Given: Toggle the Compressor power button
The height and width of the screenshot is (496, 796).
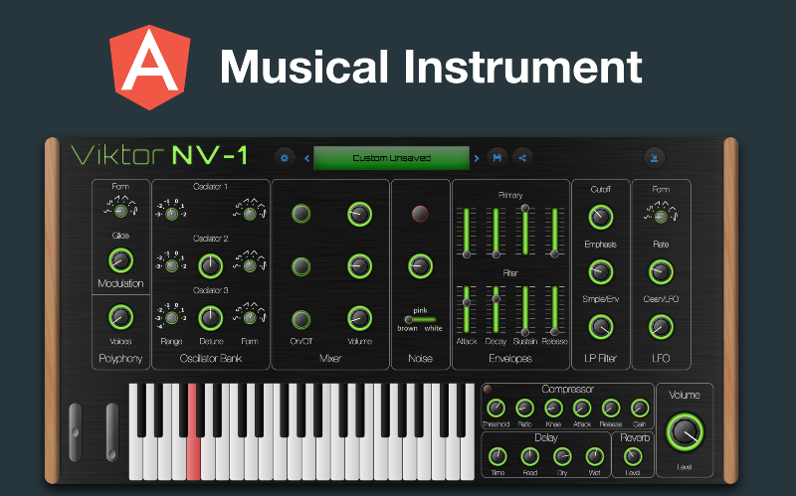Looking at the screenshot, I should (488, 389).
